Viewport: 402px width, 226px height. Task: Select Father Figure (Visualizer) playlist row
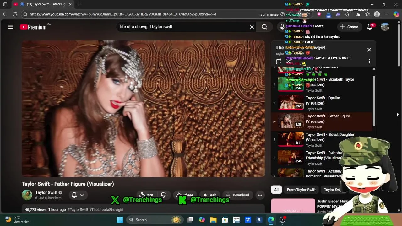322,121
